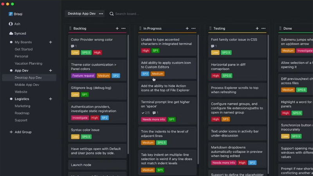
Task: Click the Synced cloud icon
Action: (11, 34)
